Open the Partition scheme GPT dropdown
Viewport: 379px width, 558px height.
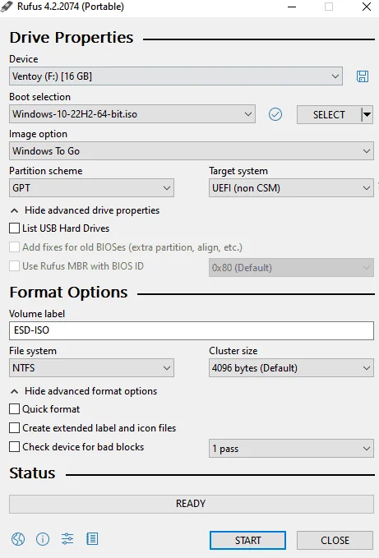point(91,188)
